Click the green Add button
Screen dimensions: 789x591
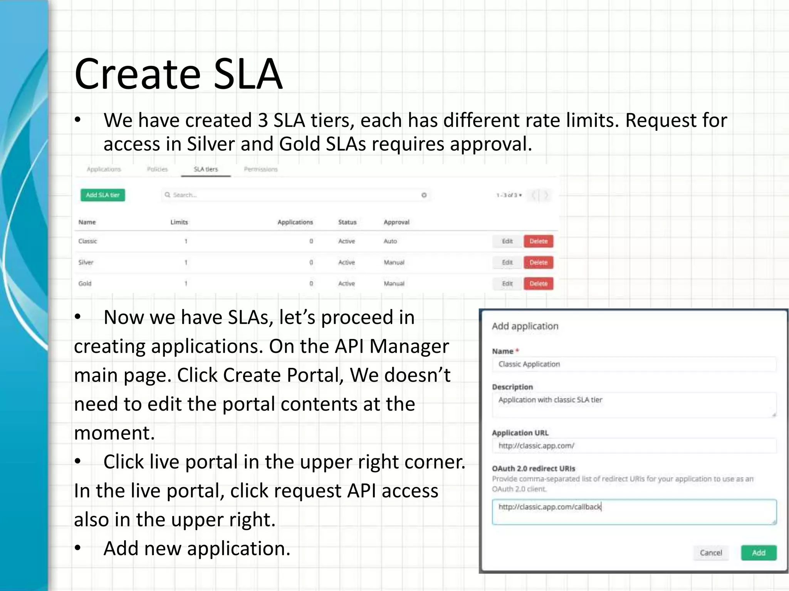coord(759,553)
